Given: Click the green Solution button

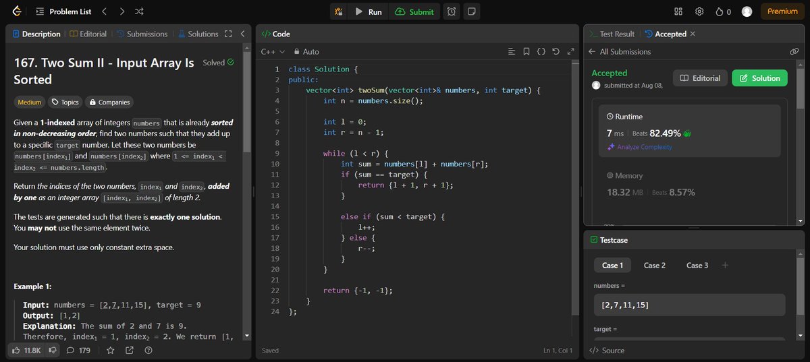Looking at the screenshot, I should [760, 78].
